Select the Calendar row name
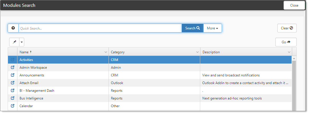 (26, 106)
